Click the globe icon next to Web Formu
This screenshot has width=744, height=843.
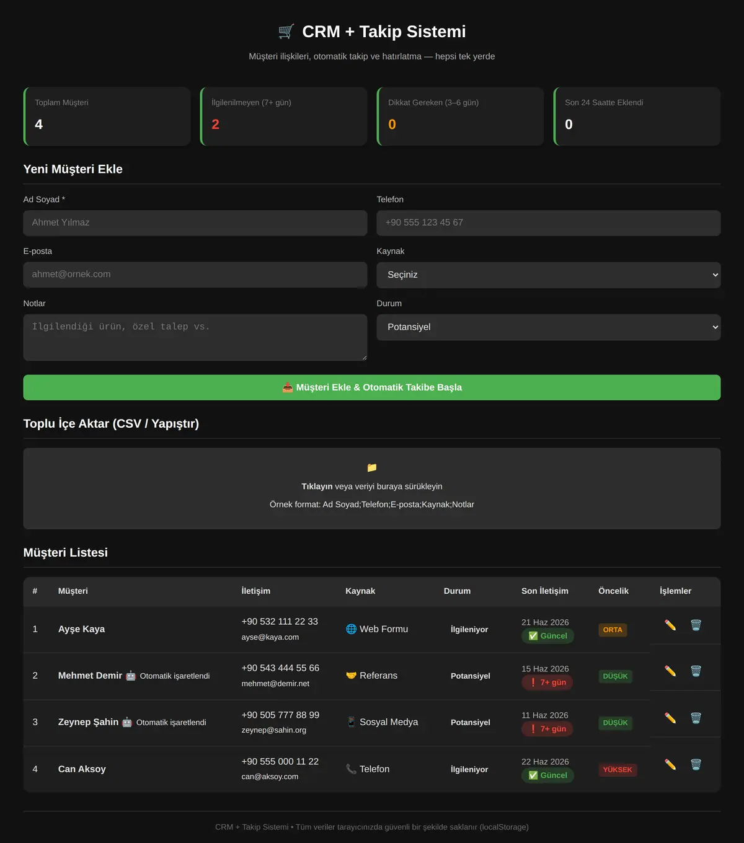click(x=351, y=629)
